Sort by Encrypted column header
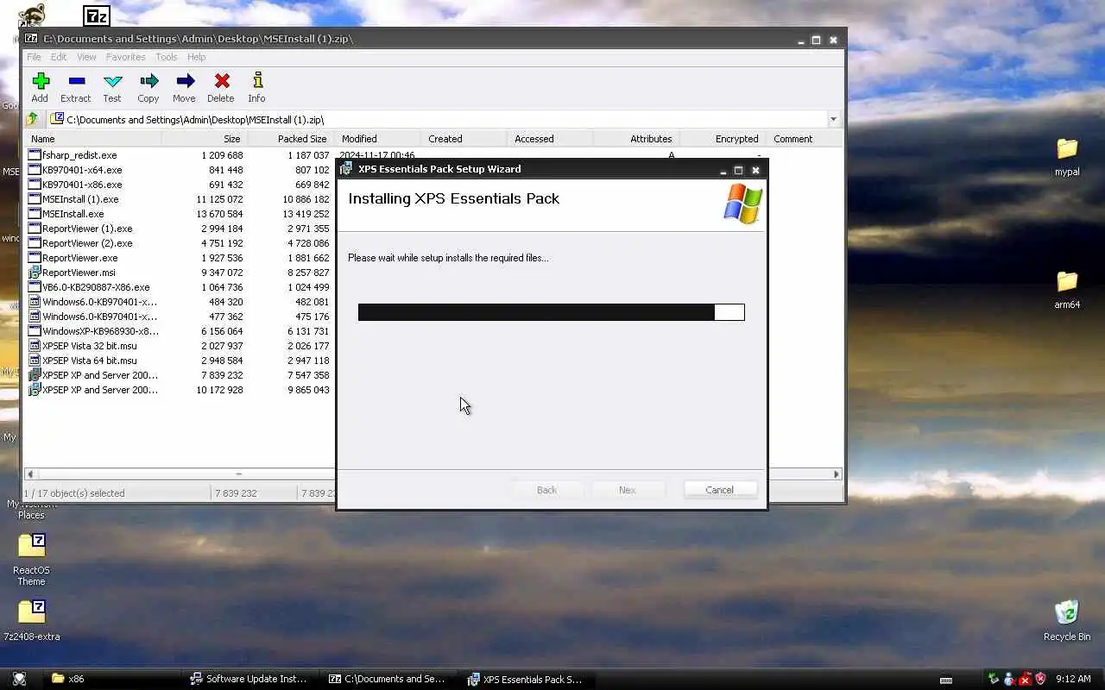 [723, 139]
